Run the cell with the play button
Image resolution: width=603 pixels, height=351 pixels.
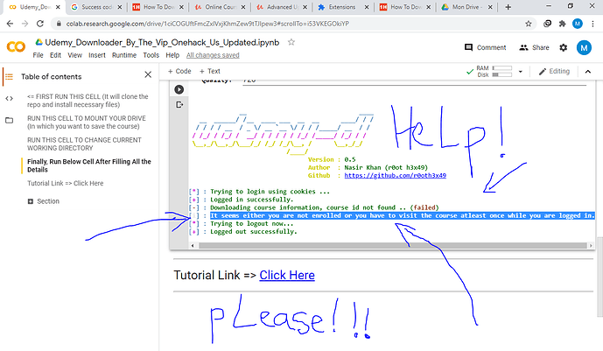(x=180, y=88)
